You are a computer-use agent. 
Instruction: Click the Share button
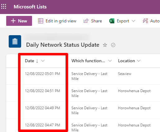click(x=93, y=21)
